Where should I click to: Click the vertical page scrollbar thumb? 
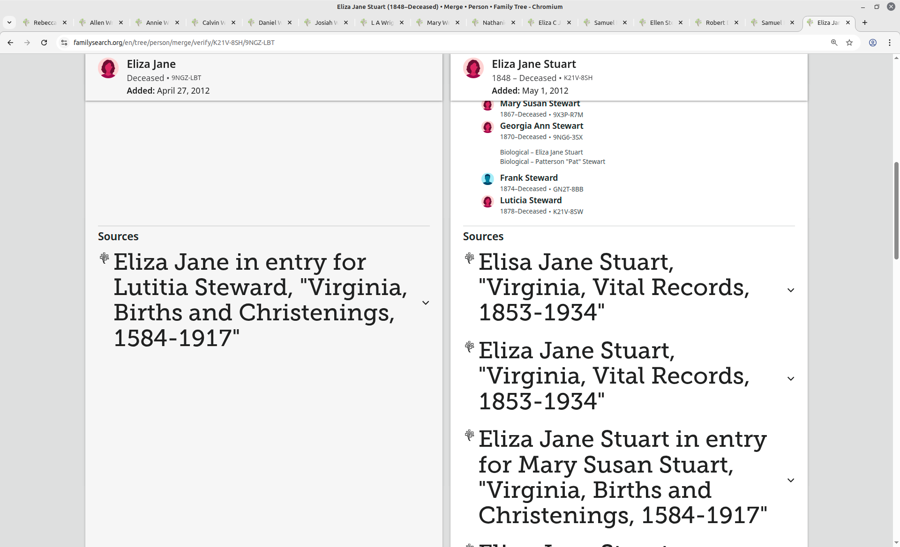(x=896, y=210)
